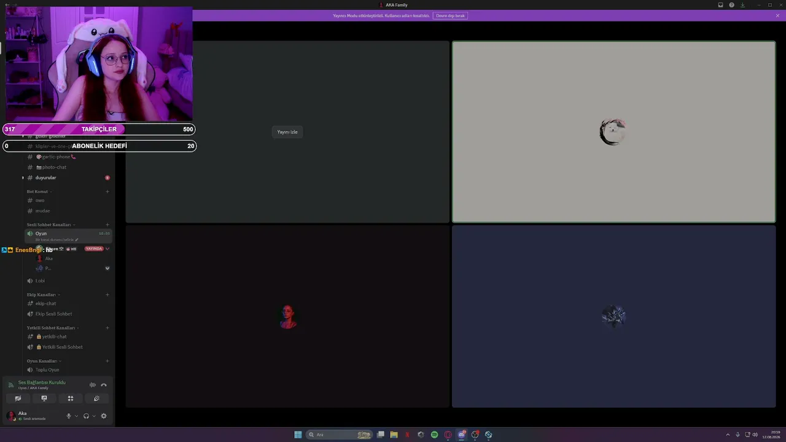
Task: Add a channel to Yetkili Sohbet Kanalları
Action: (x=107, y=328)
